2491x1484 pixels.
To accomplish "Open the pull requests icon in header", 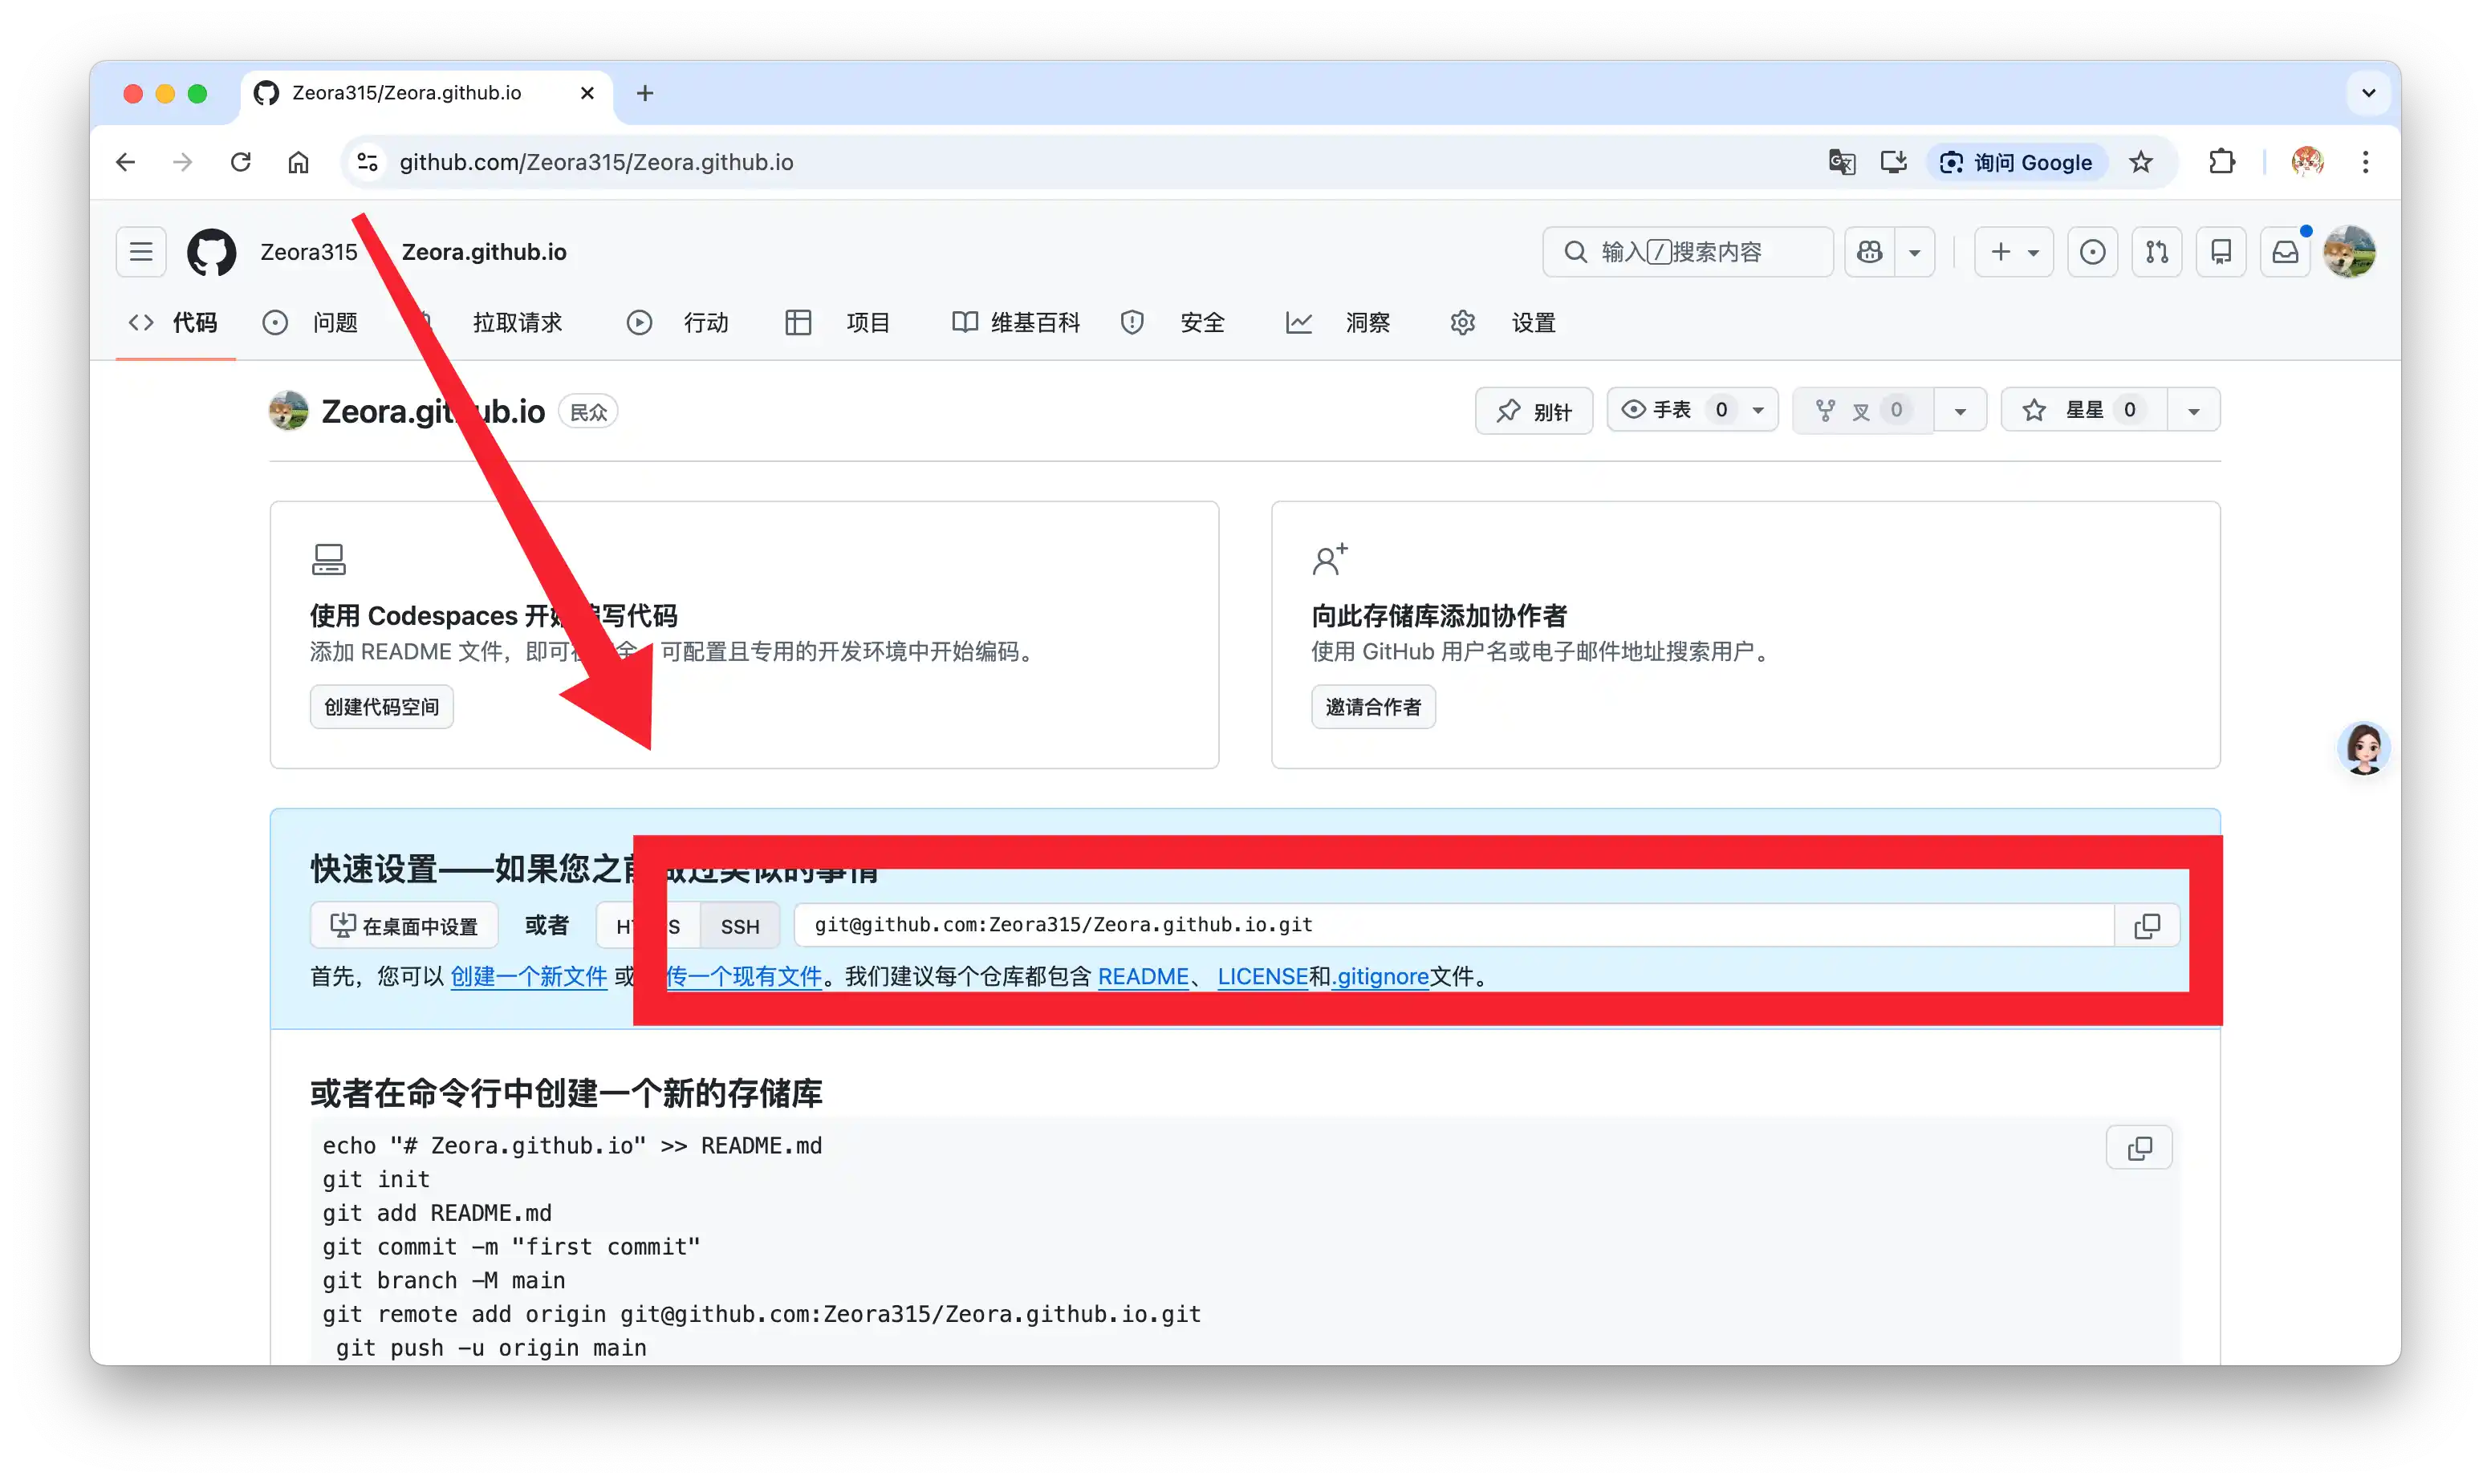I will click(2157, 252).
